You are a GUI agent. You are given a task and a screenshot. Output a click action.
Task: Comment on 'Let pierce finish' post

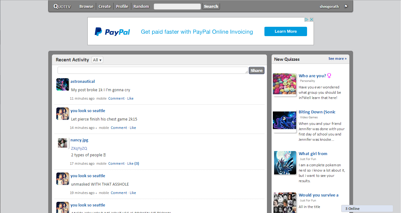point(119,128)
